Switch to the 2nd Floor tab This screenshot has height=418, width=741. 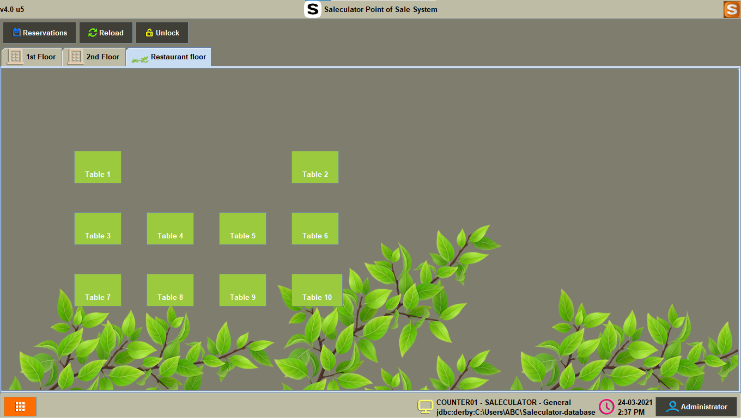[94, 57]
